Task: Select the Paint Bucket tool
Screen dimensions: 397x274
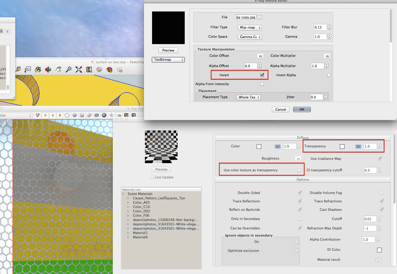Action: (38, 69)
